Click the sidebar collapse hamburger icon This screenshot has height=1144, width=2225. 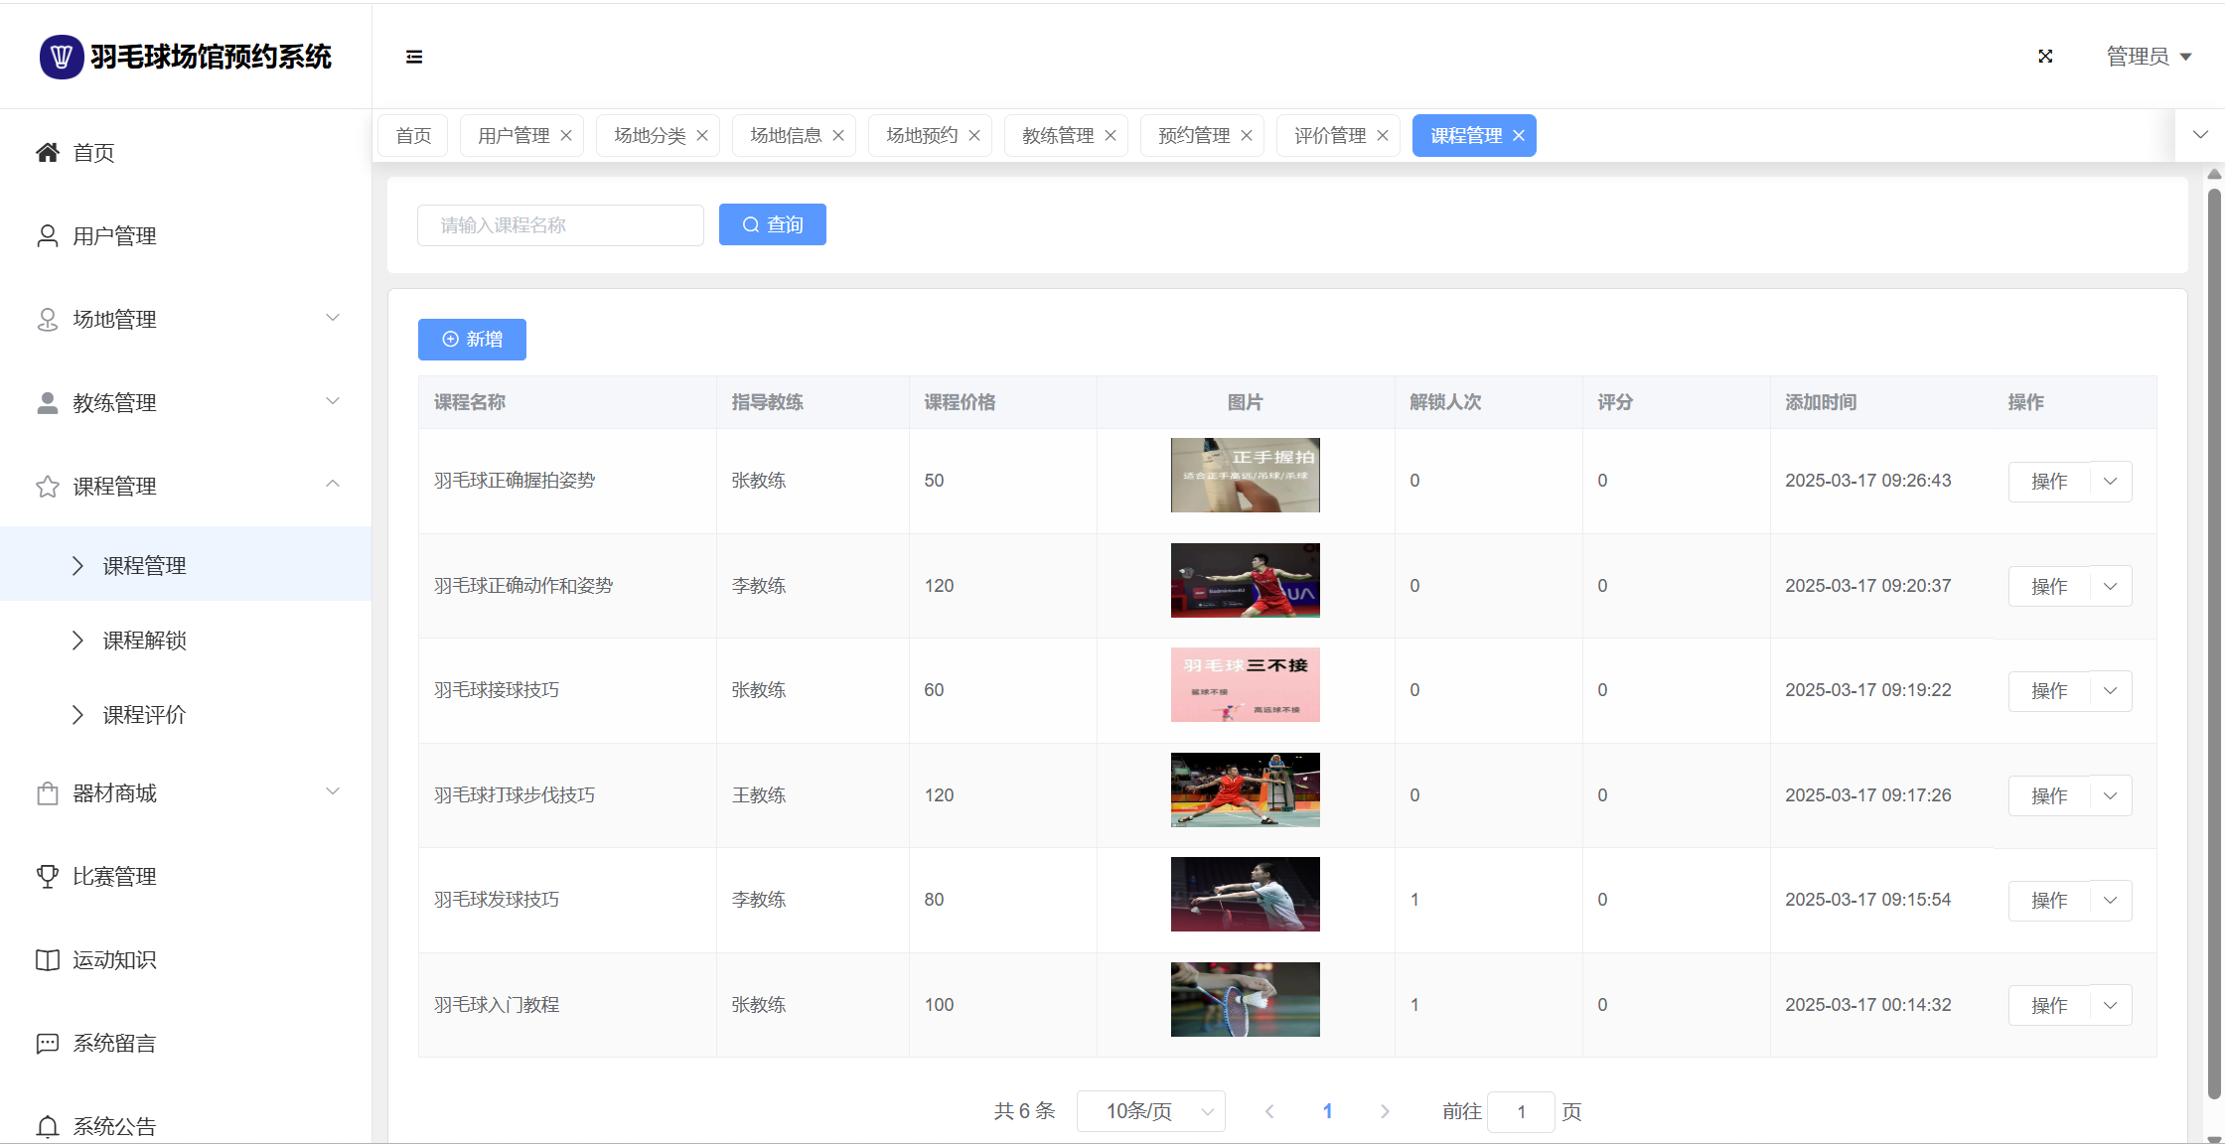[x=414, y=57]
